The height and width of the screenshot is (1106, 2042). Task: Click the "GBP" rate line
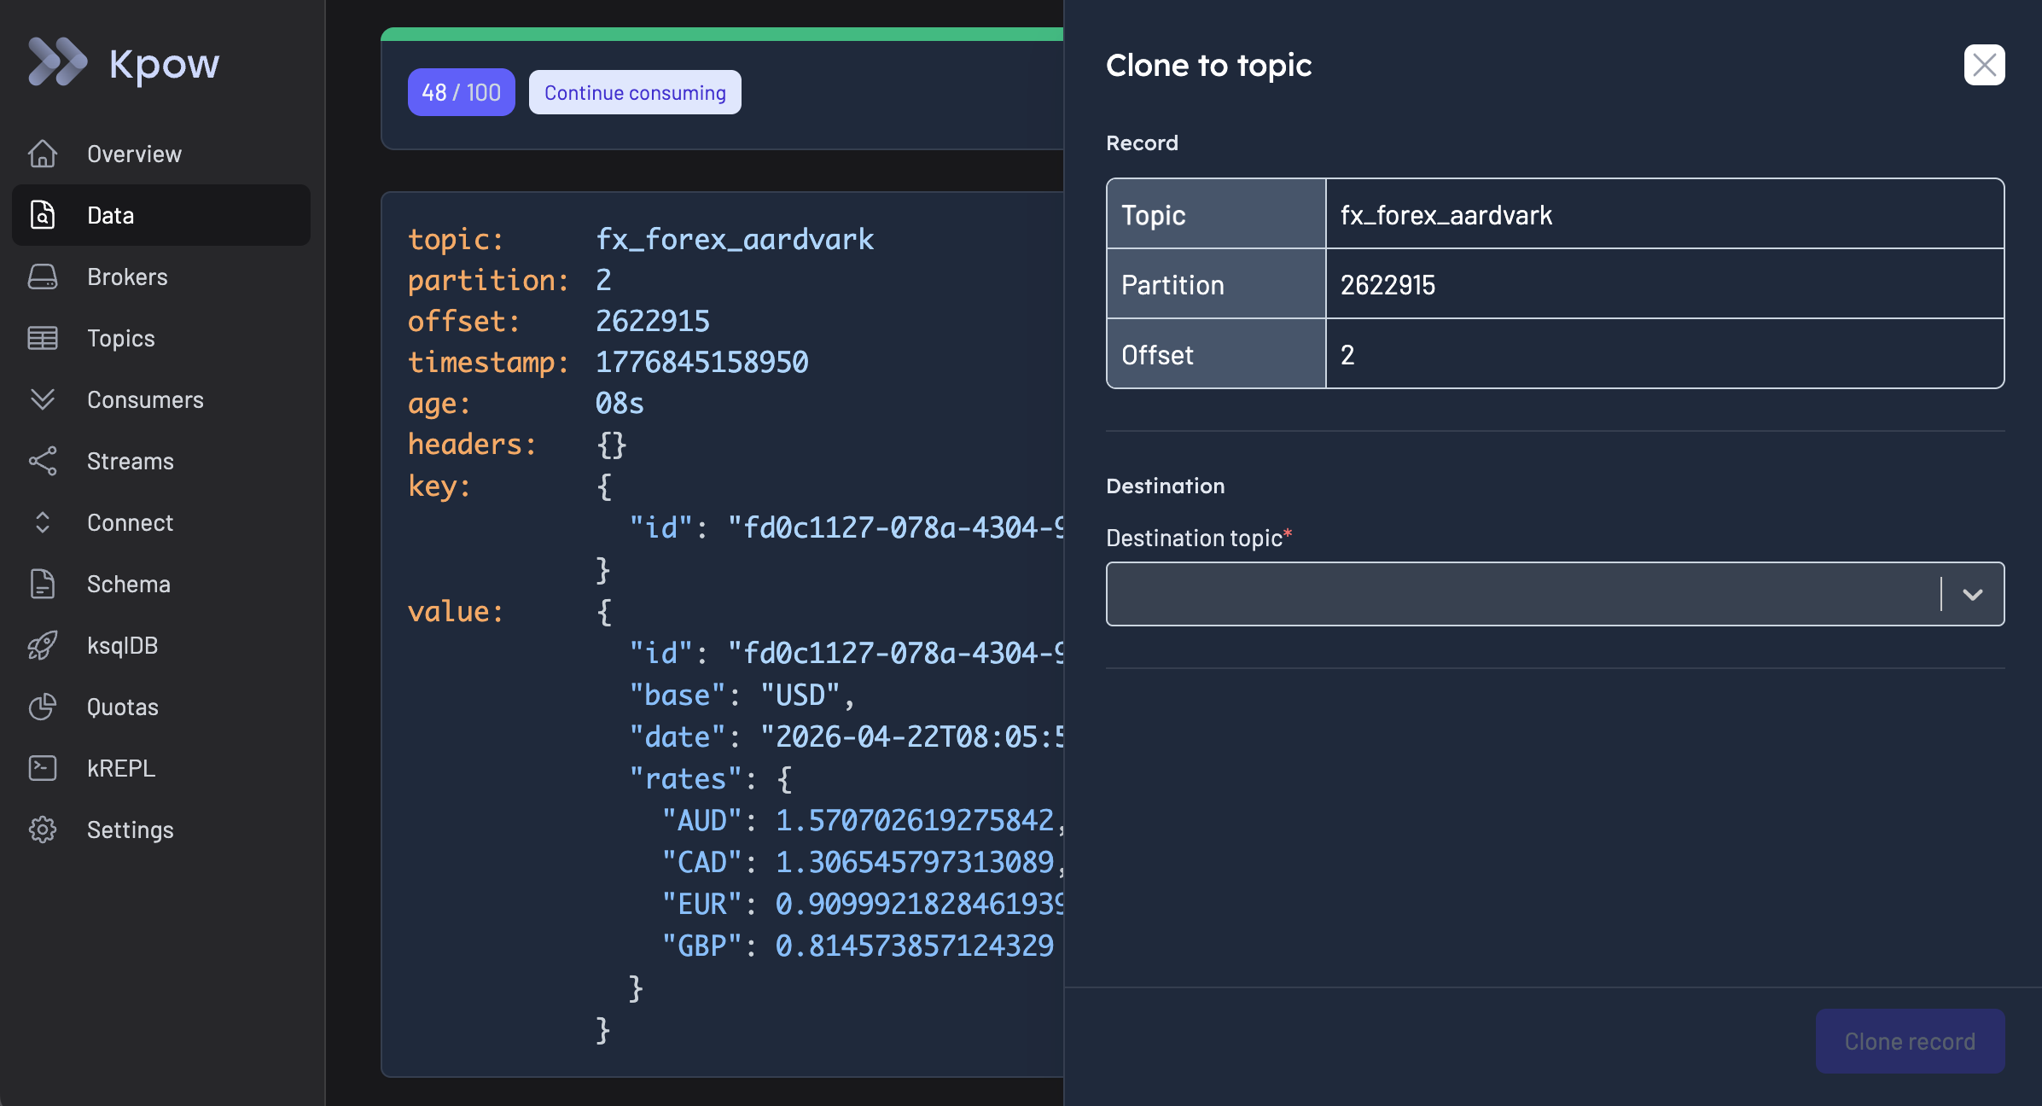[x=858, y=946]
